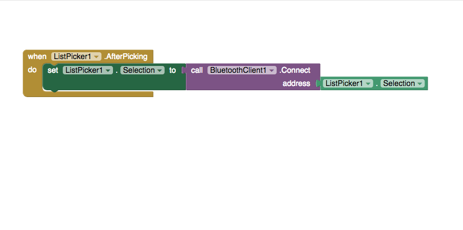This screenshot has height=230, width=463.
Task: Click the "do" label on the event block
Action: coord(32,70)
